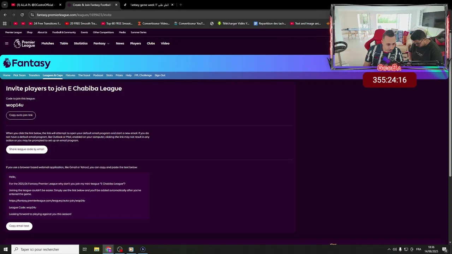
Task: Open the Football & Community top link
Action: coord(64,32)
